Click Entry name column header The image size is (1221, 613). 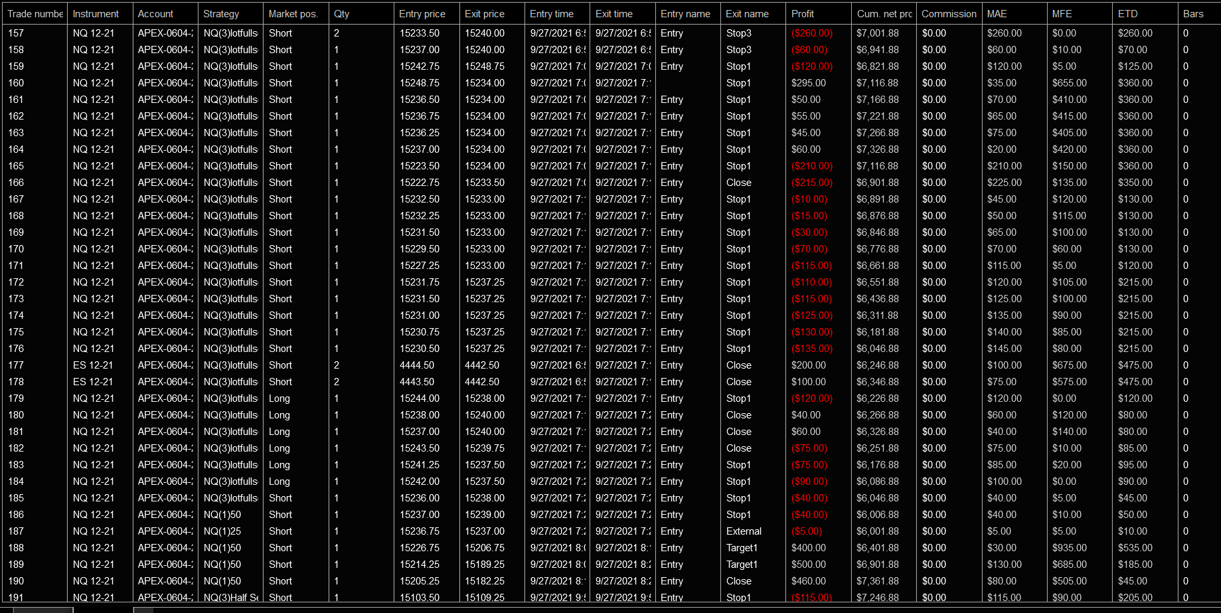688,14
